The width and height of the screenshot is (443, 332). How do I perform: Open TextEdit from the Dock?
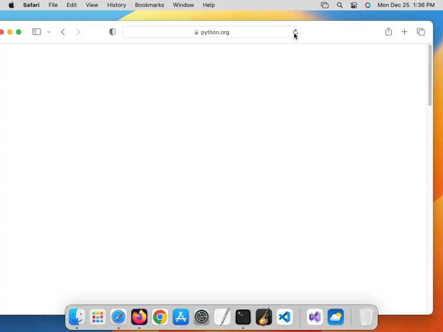222,317
